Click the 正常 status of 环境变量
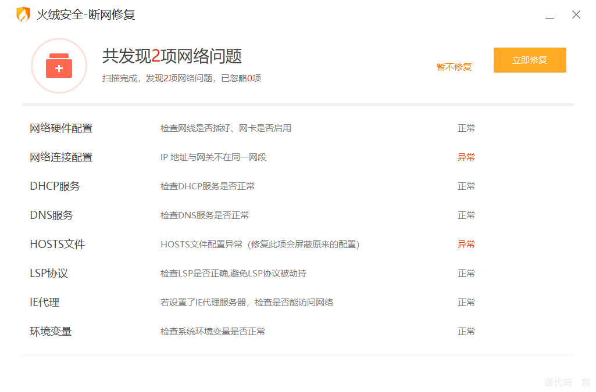 [466, 332]
